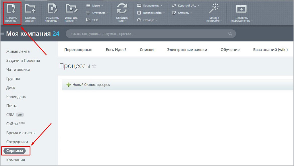
Task: Click the Add Subdivision (Добавить подразделение) icon
Action: (x=241, y=9)
